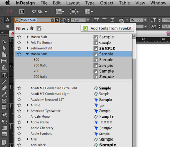170x147 pixels.
Task: Collapse the Museo Sans font family
Action: click(x=28, y=54)
